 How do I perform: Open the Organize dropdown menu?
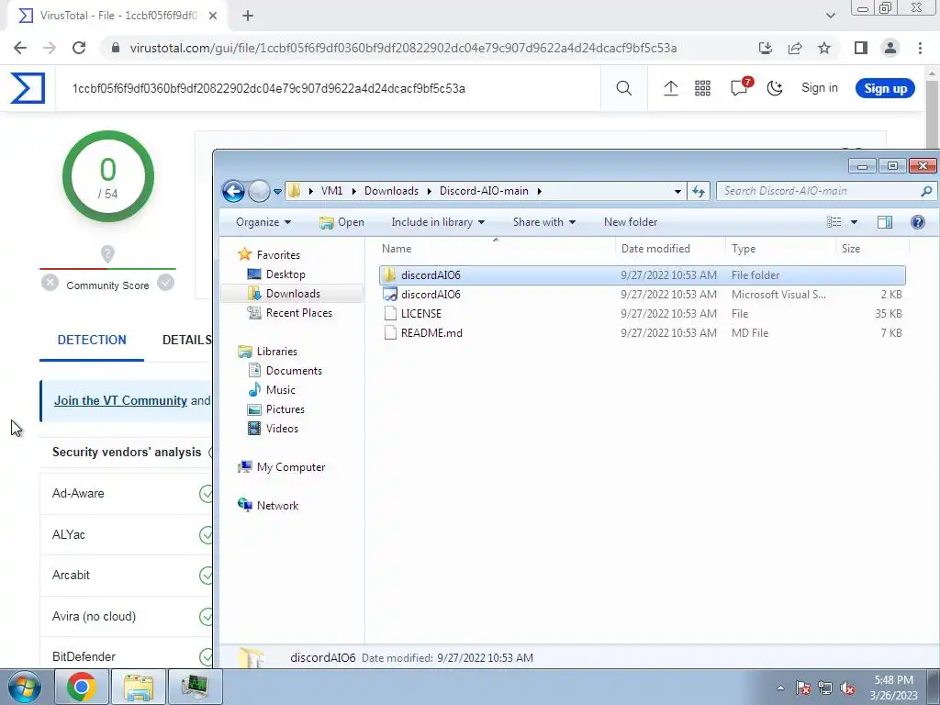click(263, 222)
